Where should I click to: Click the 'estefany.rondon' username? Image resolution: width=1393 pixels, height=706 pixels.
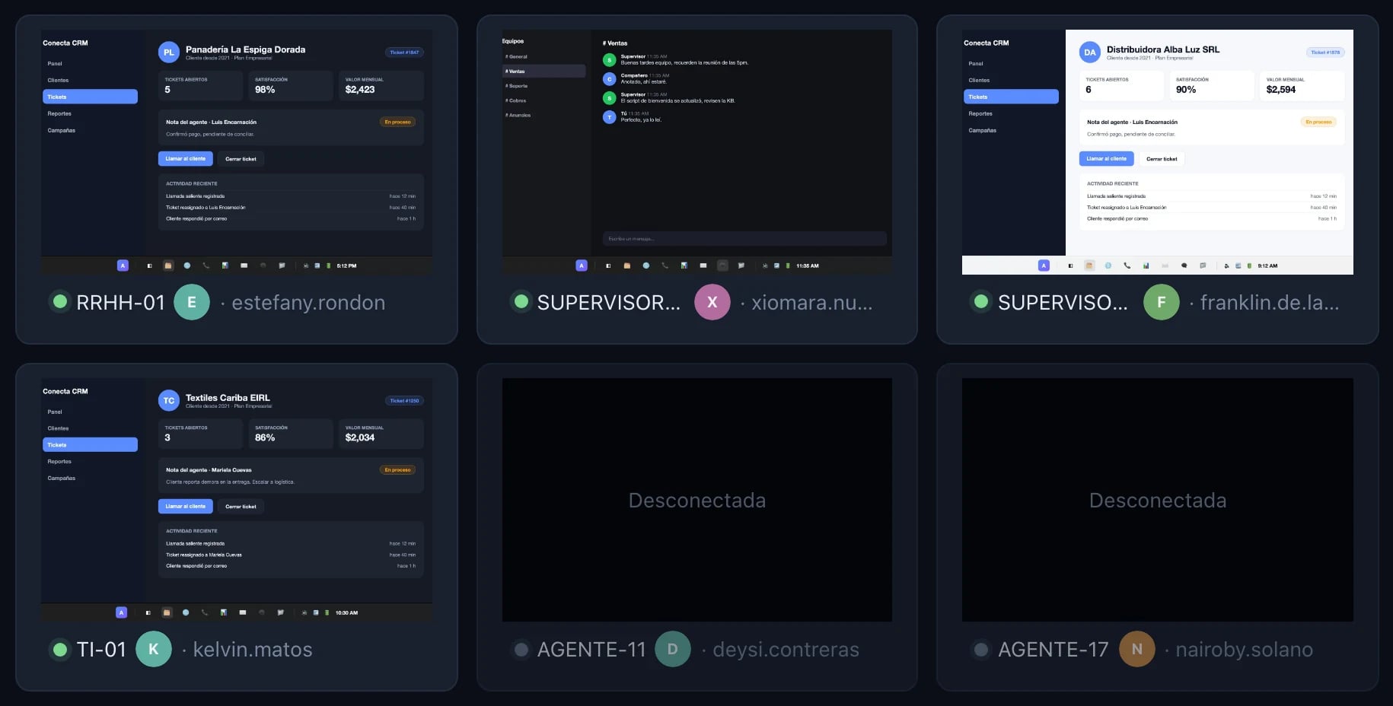[x=308, y=303]
